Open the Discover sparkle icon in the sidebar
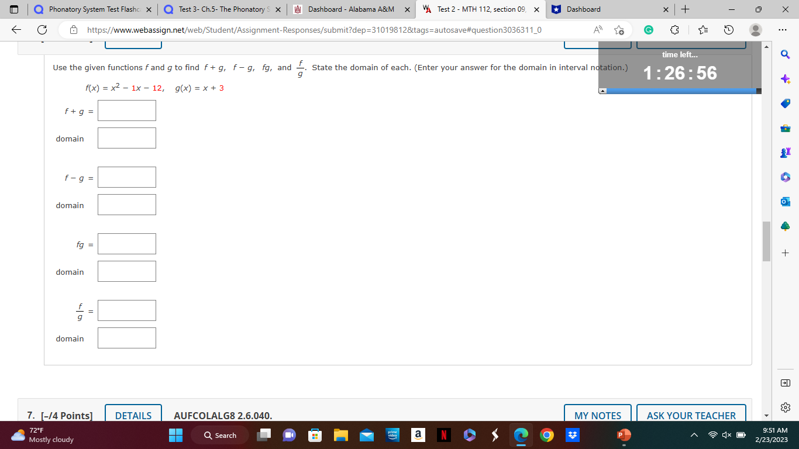 coord(785,79)
